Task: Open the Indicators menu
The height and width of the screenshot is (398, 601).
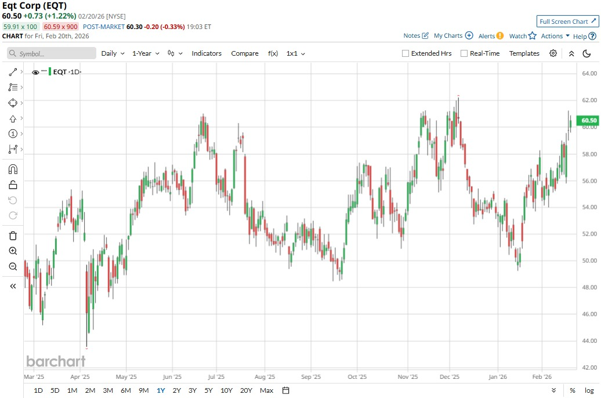Action: coord(207,53)
